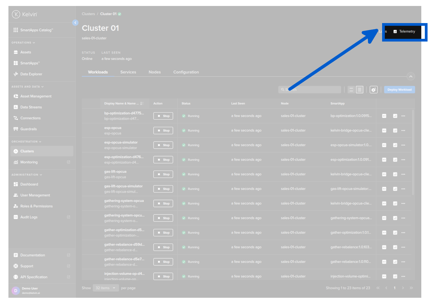Switch to the Configuration tab

point(186,72)
